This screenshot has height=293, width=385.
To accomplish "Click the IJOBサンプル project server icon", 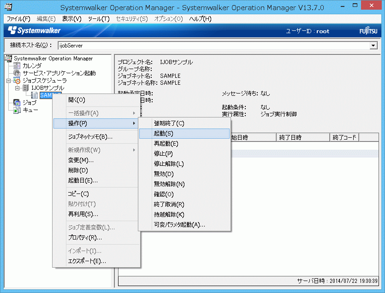I will pos(25,88).
